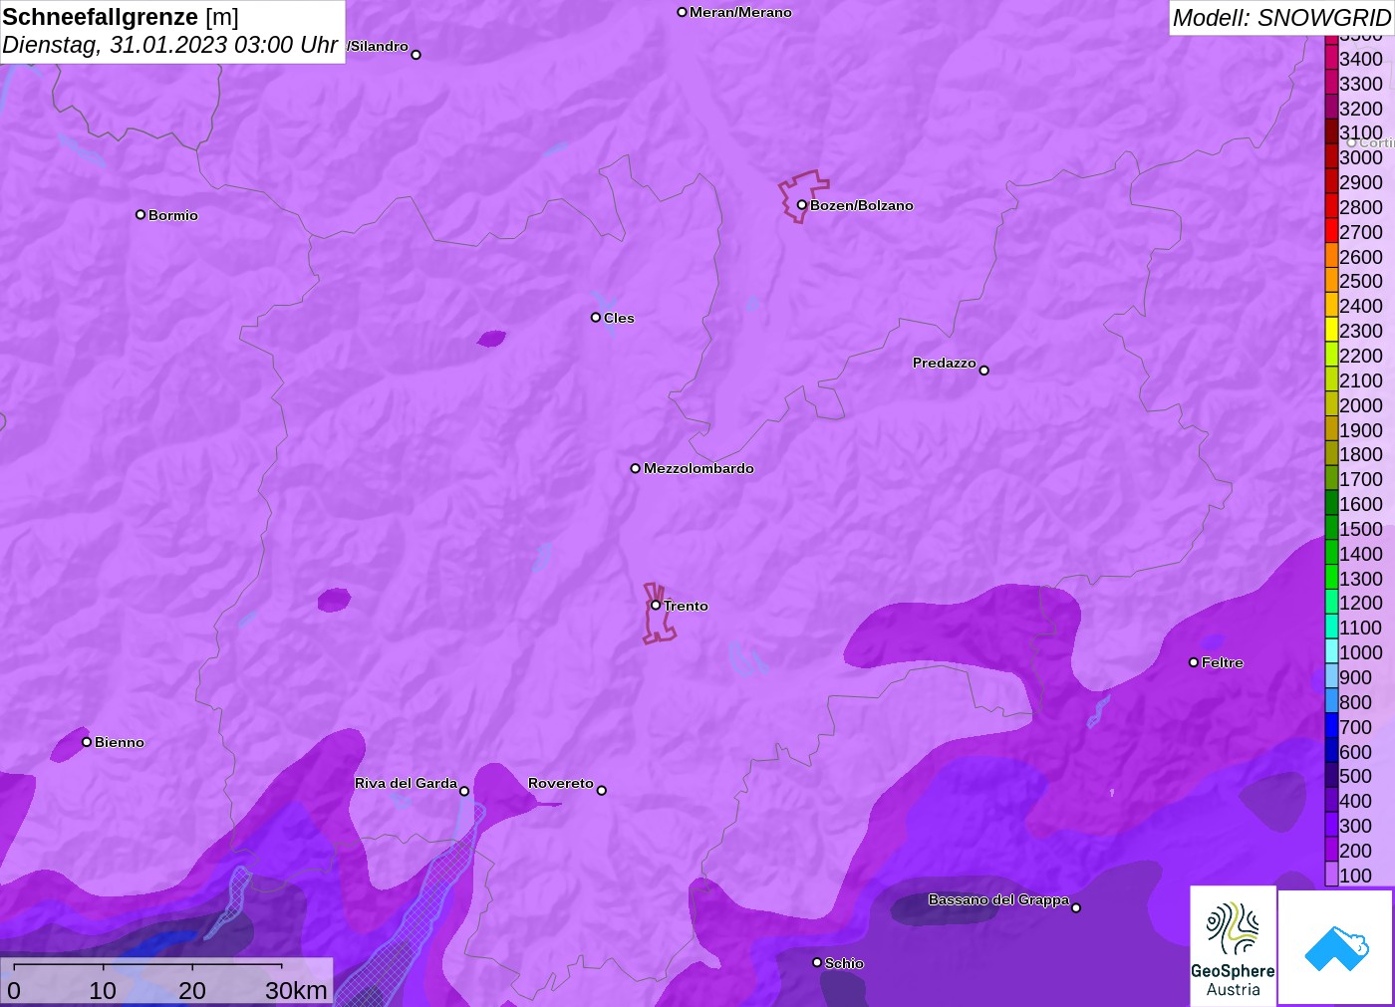The image size is (1395, 1007).
Task: Click the Trento map label
Action: pyautogui.click(x=687, y=606)
